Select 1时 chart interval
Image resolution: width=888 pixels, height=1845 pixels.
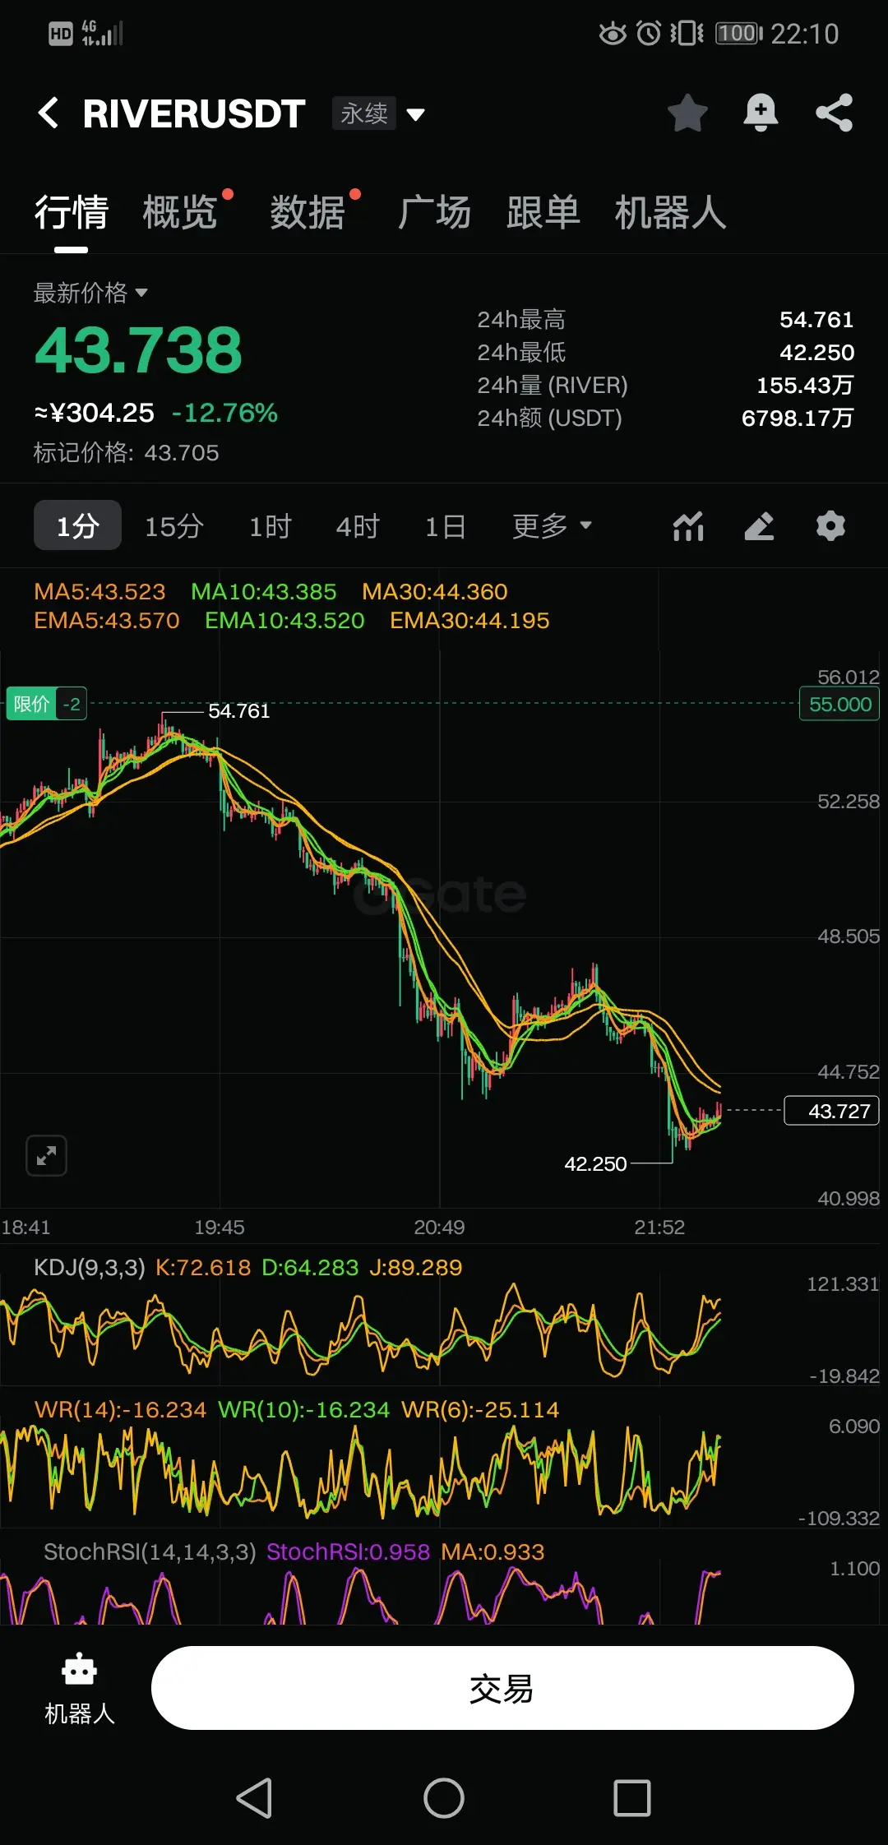tap(271, 526)
